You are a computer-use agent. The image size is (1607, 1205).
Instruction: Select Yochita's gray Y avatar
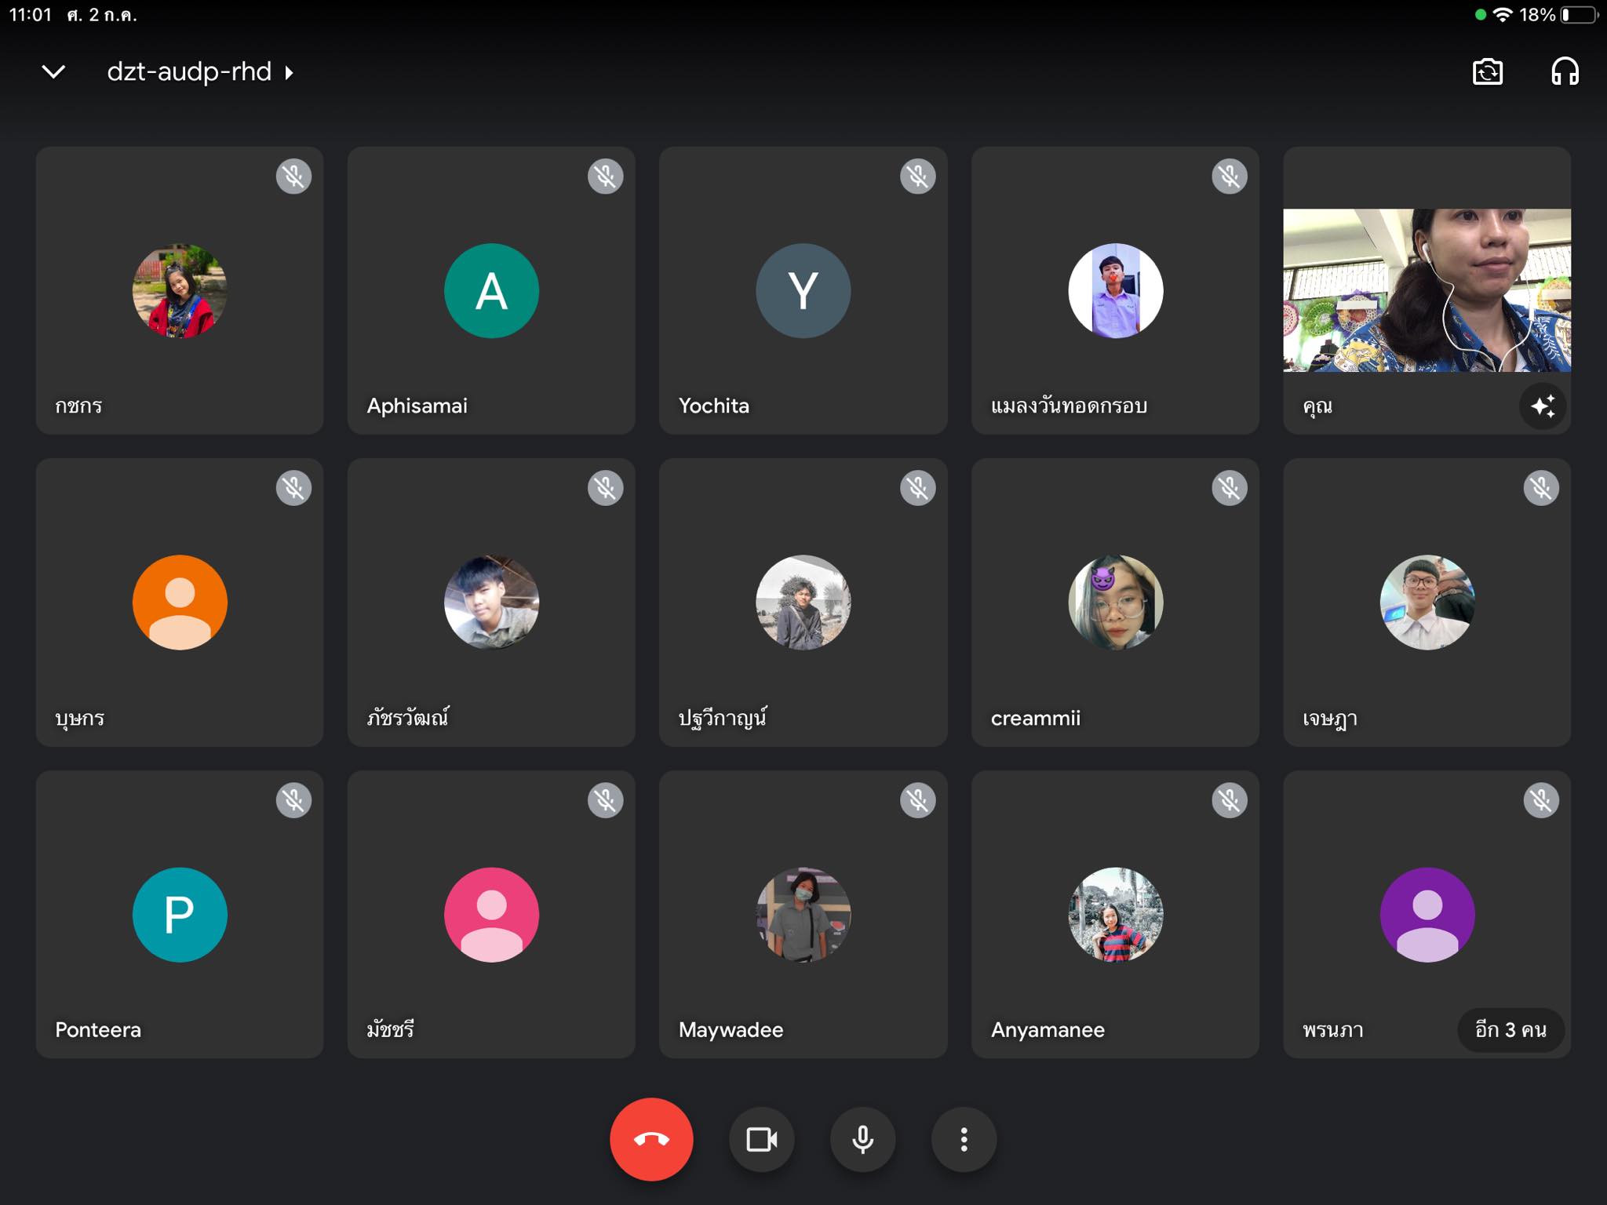[x=803, y=290]
